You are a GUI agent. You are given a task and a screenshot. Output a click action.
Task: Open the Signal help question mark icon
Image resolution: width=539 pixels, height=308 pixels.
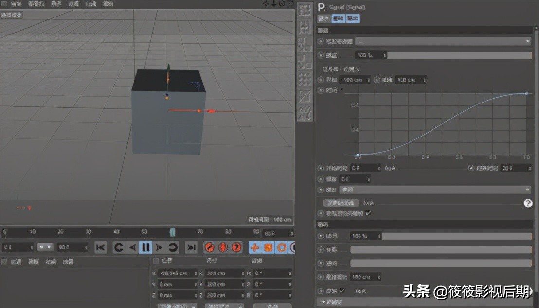(528, 203)
